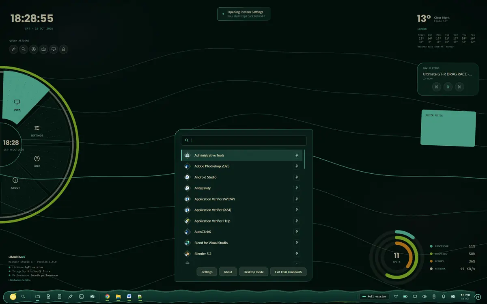
Task: Pin Application Verifier (X64) via pin icon
Action: pos(297,210)
